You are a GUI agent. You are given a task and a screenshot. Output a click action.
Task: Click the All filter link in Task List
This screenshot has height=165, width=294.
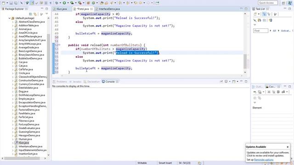[x=274, y=31]
